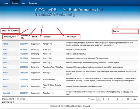Image resolution: width=140 pixels, height=109 pixels.
Task: Open the Show entries count dropdown
Action: [x=10, y=31]
